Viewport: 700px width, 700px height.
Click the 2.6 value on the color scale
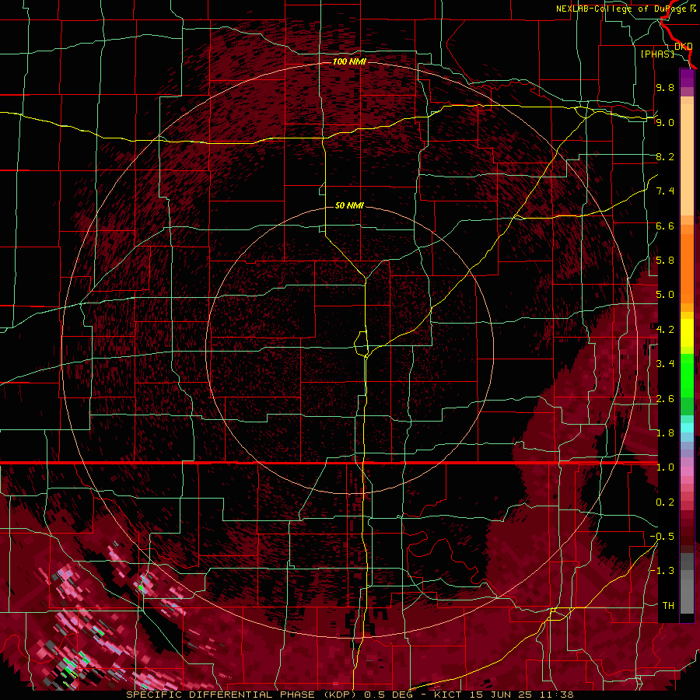coord(665,399)
